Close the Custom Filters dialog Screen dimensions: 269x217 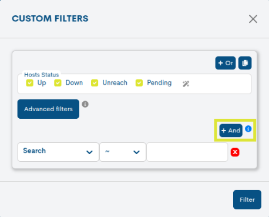point(253,19)
